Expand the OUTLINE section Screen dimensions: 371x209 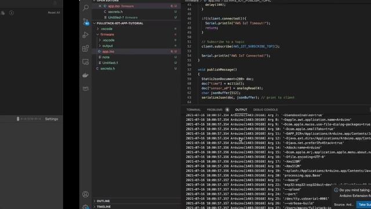(x=103, y=201)
